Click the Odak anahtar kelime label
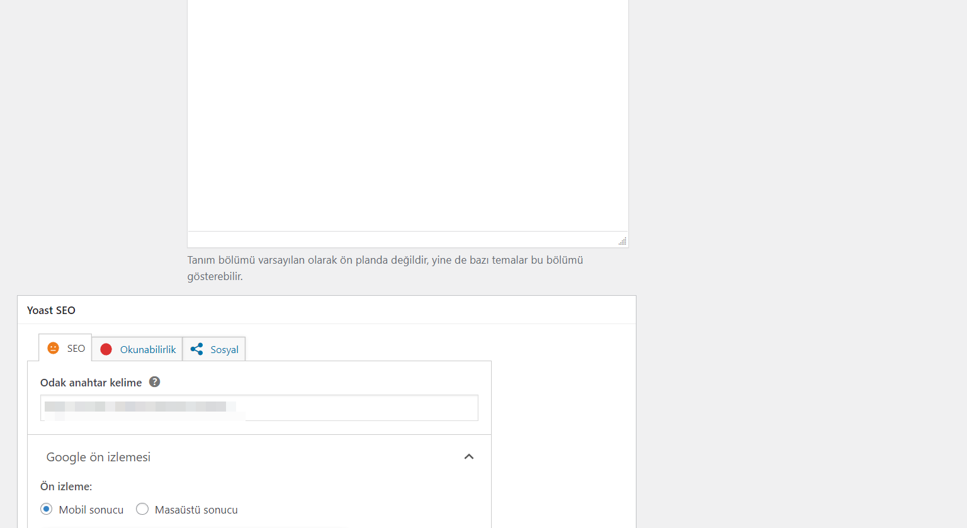 pos(91,383)
